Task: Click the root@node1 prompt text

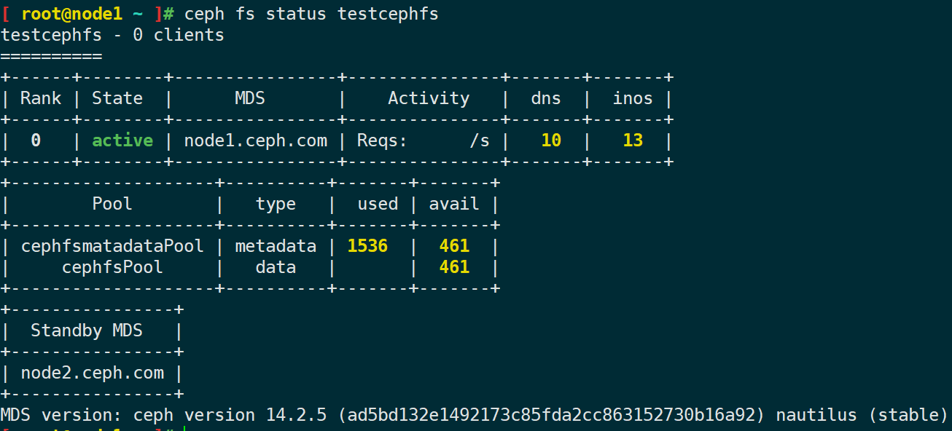Action: click(x=71, y=14)
